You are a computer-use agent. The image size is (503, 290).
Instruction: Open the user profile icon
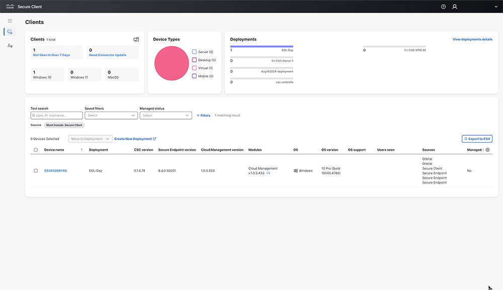click(x=455, y=7)
